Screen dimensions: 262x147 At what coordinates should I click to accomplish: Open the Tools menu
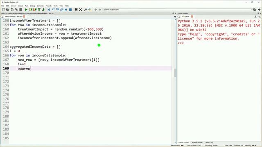[56, 6]
